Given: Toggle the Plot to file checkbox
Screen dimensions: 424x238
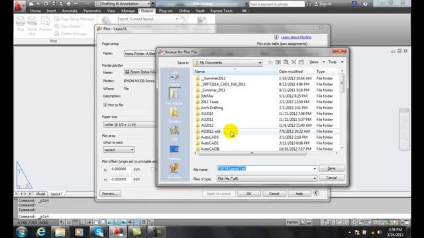Looking at the screenshot, I should [x=105, y=105].
